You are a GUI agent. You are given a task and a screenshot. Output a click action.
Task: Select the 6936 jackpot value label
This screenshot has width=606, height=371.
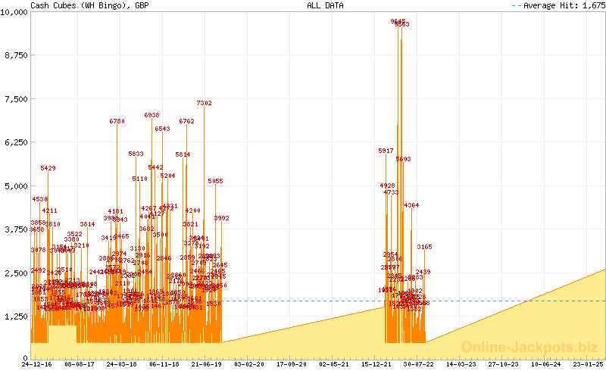(x=151, y=115)
